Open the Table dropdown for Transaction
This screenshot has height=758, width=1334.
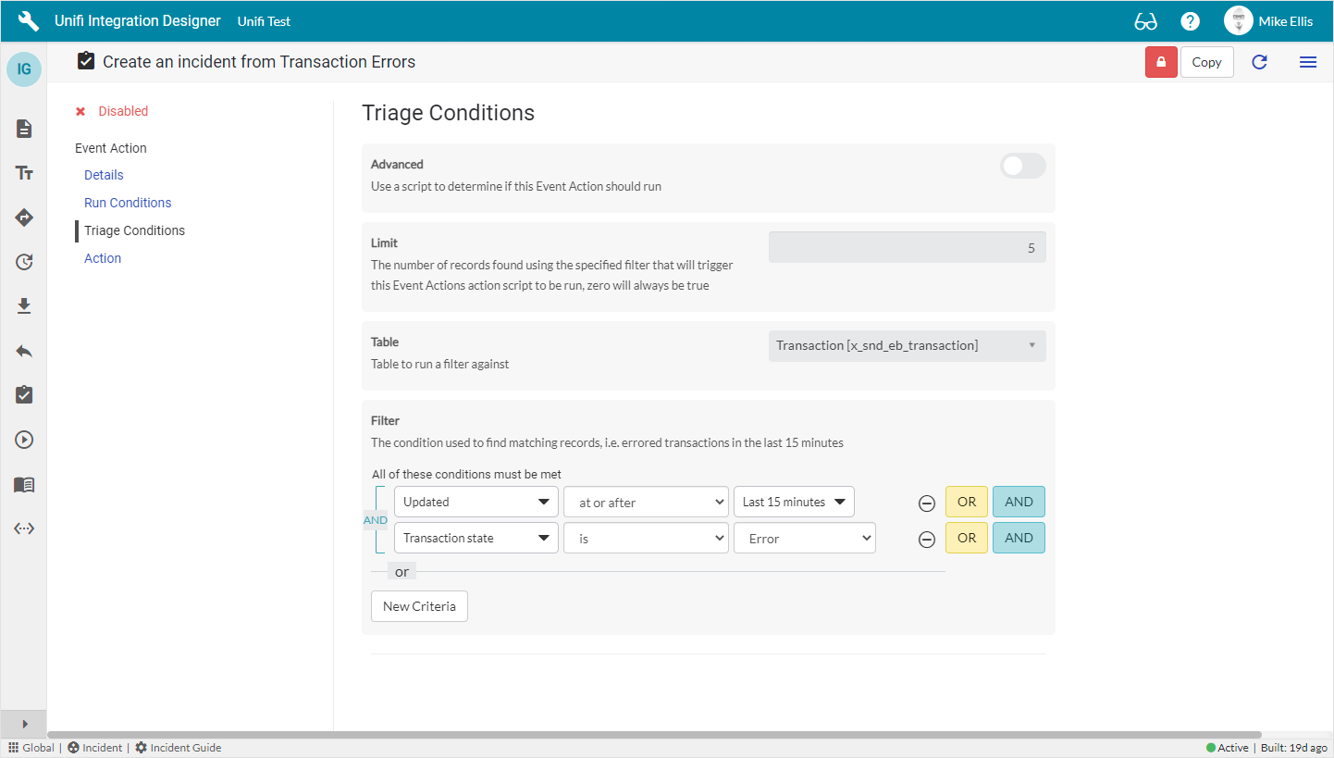(x=907, y=346)
